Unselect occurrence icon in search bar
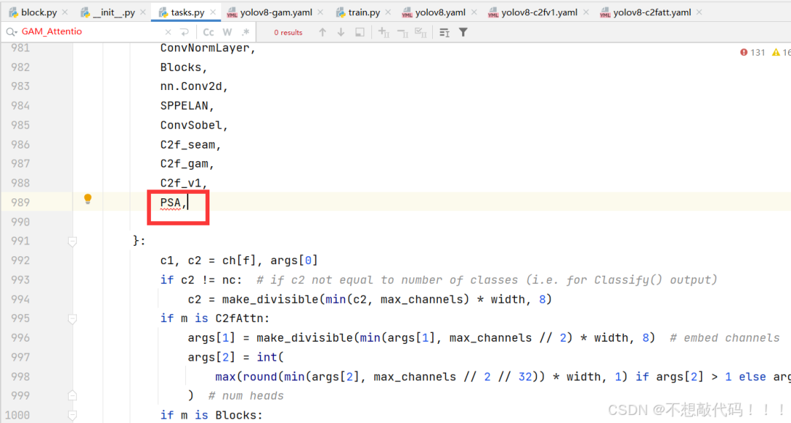This screenshot has height=423, width=791. click(403, 32)
